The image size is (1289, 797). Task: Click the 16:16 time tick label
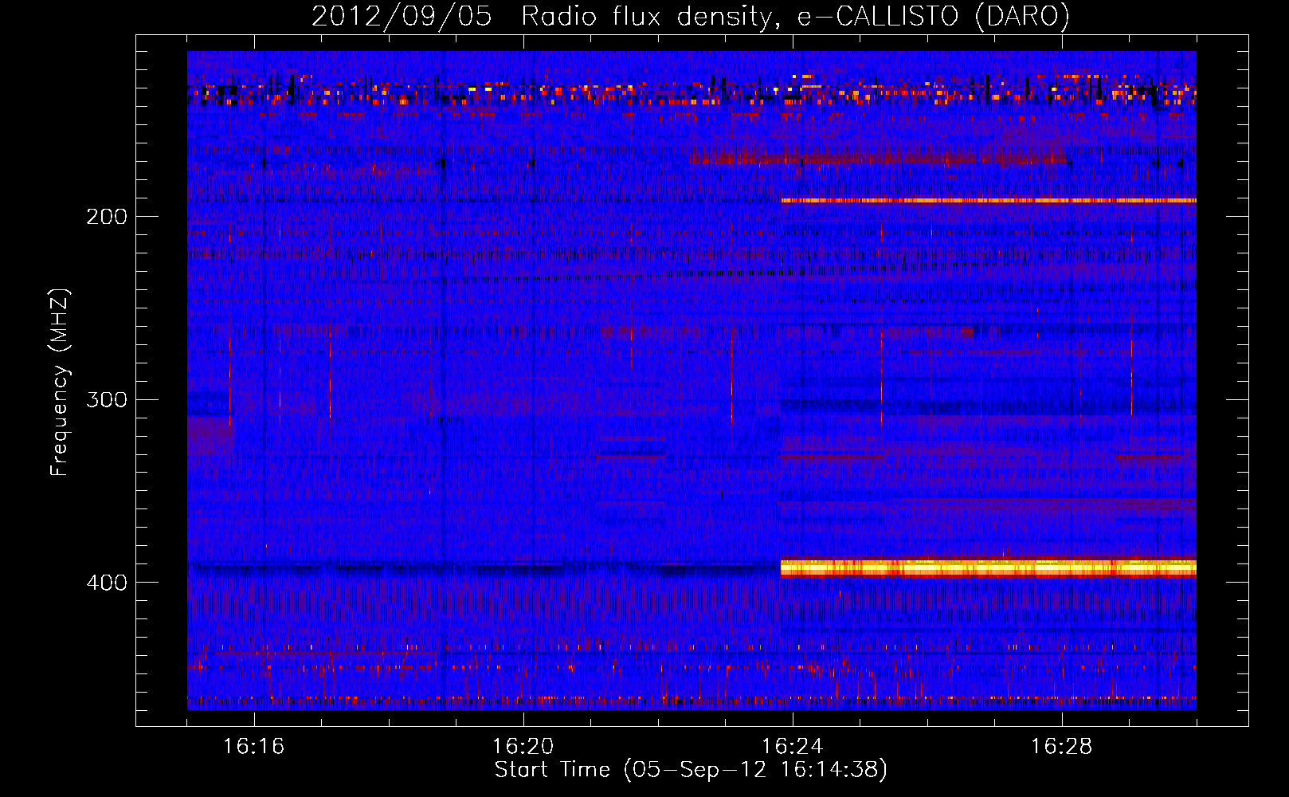pyautogui.click(x=253, y=746)
